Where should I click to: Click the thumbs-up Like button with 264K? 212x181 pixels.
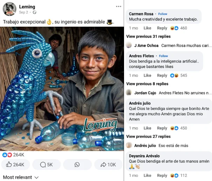15,164
